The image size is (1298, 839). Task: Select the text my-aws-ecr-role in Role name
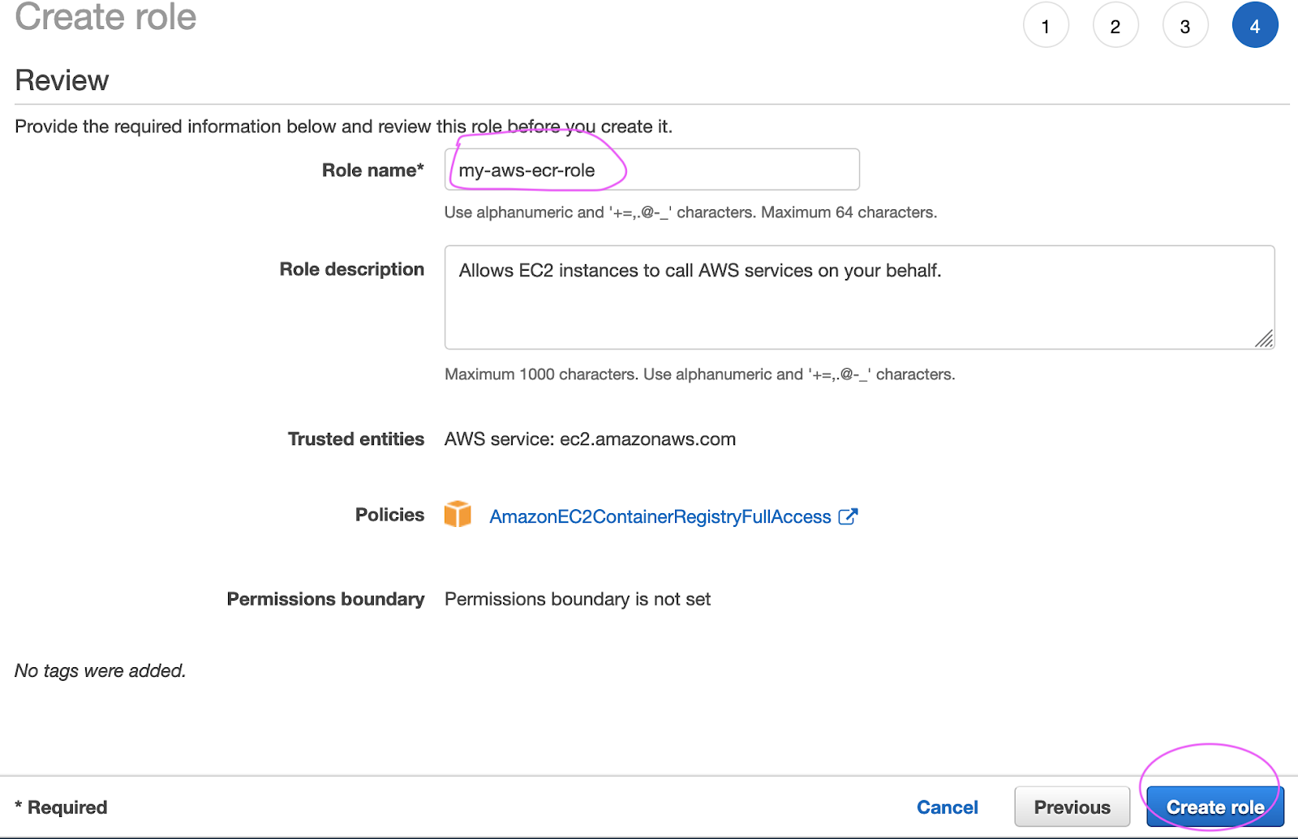[x=526, y=170]
